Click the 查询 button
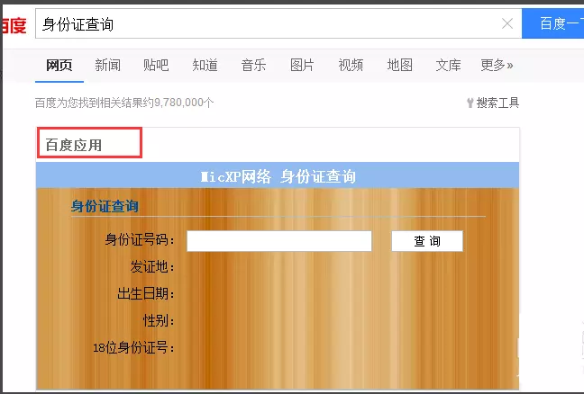Image resolution: width=584 pixels, height=394 pixels. (427, 241)
